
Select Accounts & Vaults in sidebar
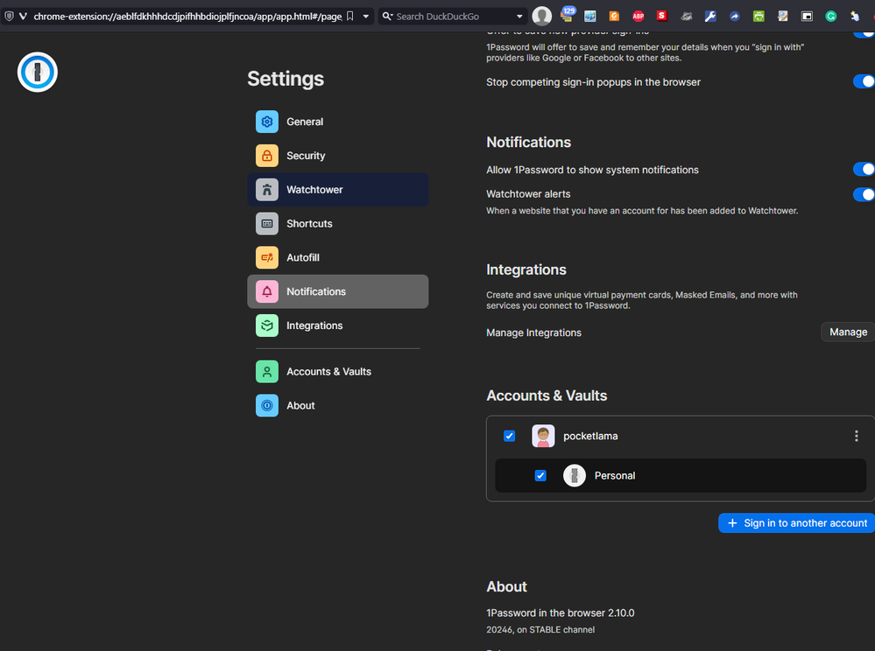click(x=337, y=372)
